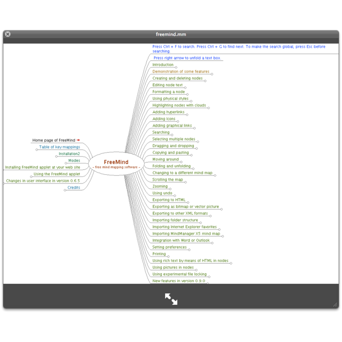Select Changing to a different mind map
Image resolution: width=342 pixels, height=342 pixels.
[182, 173]
